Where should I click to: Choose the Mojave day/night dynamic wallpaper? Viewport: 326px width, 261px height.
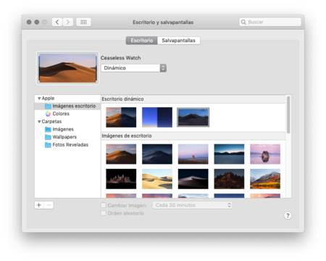121,117
